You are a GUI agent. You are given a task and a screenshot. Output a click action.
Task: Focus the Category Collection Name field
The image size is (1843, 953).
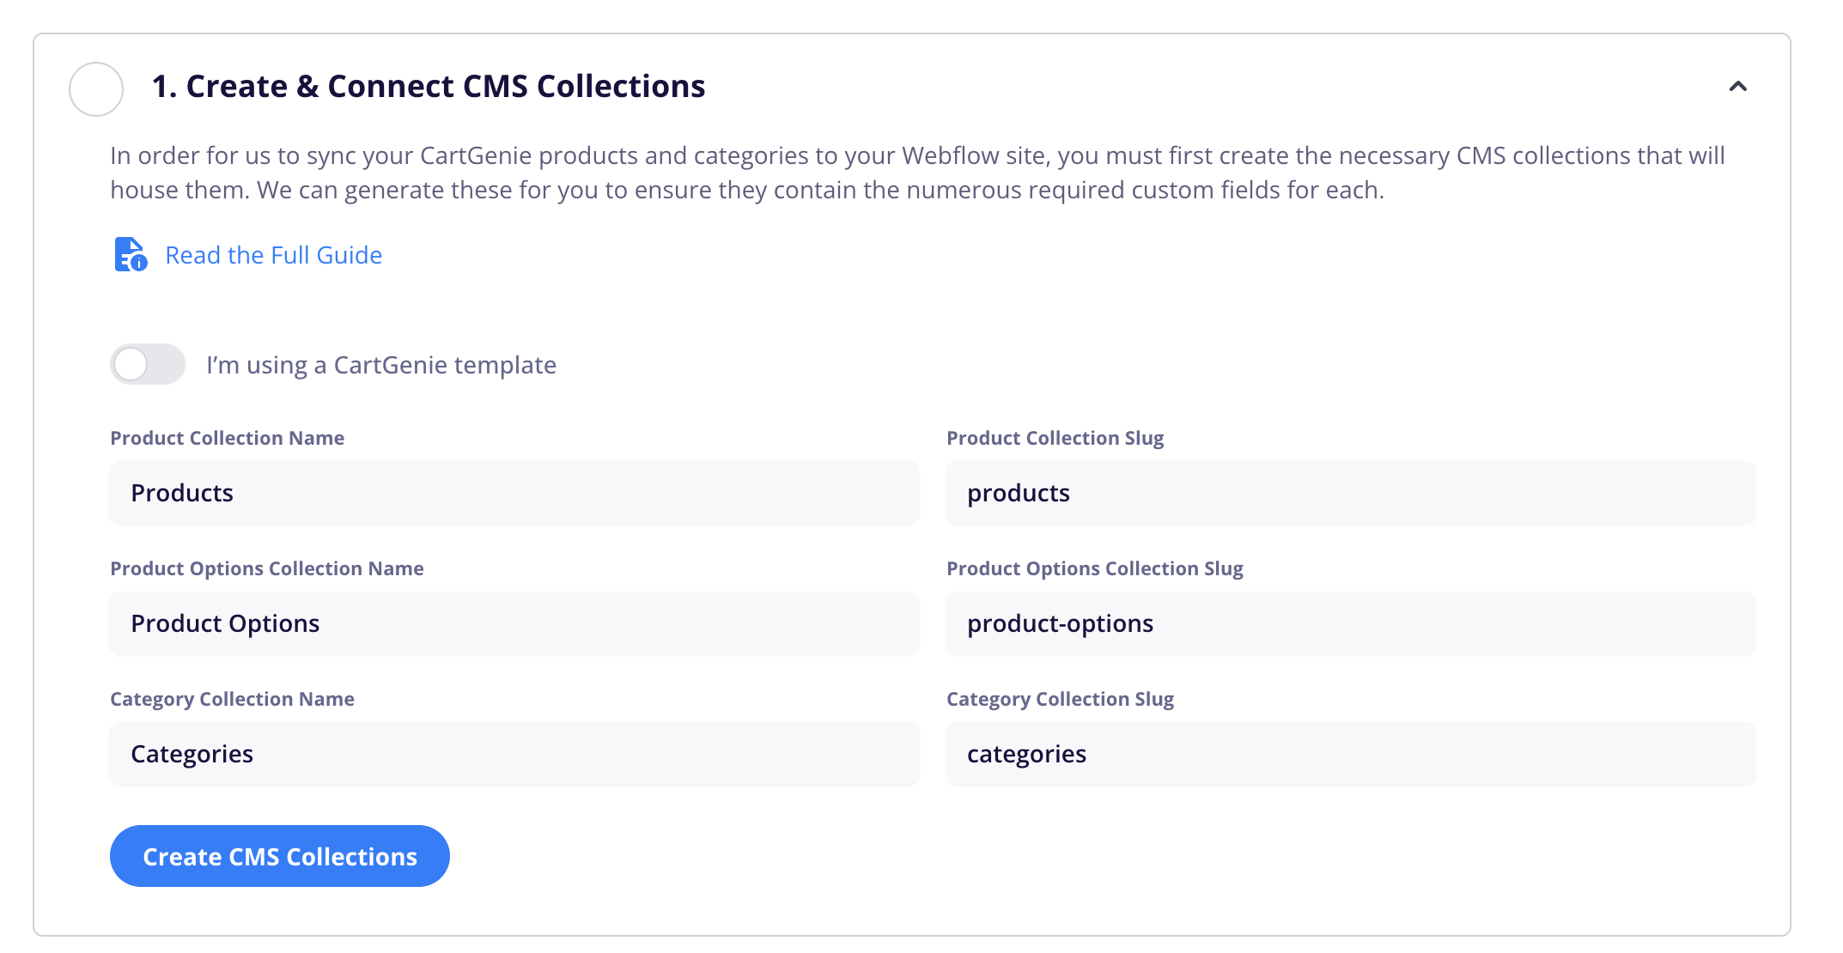pos(514,754)
